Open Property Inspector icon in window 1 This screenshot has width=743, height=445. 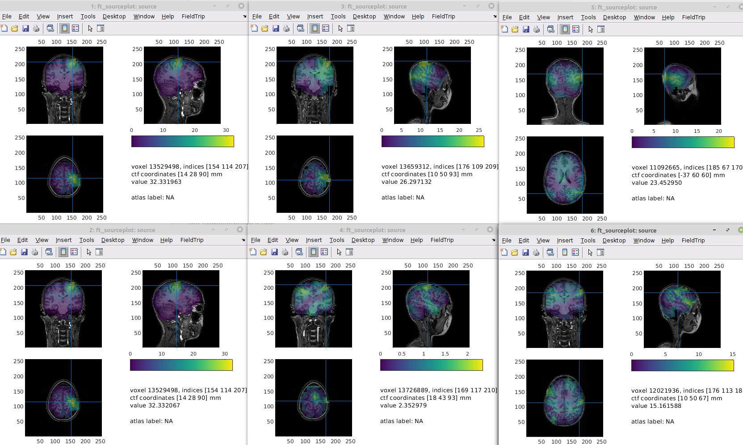[101, 28]
